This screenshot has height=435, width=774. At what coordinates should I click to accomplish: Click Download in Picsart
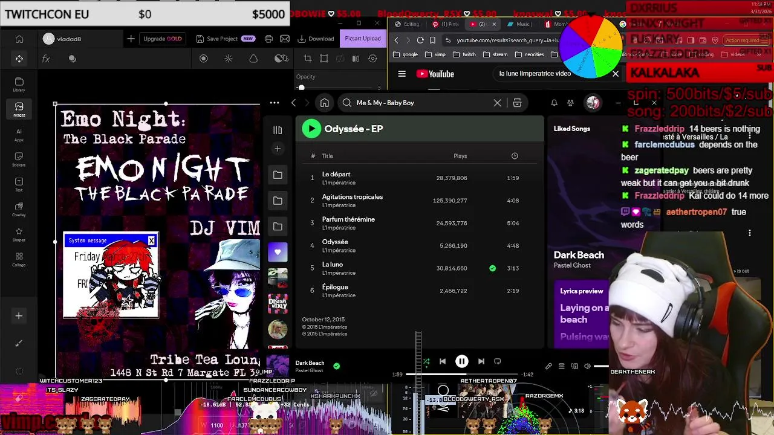[316, 39]
